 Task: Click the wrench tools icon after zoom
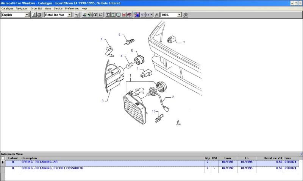coord(185,15)
